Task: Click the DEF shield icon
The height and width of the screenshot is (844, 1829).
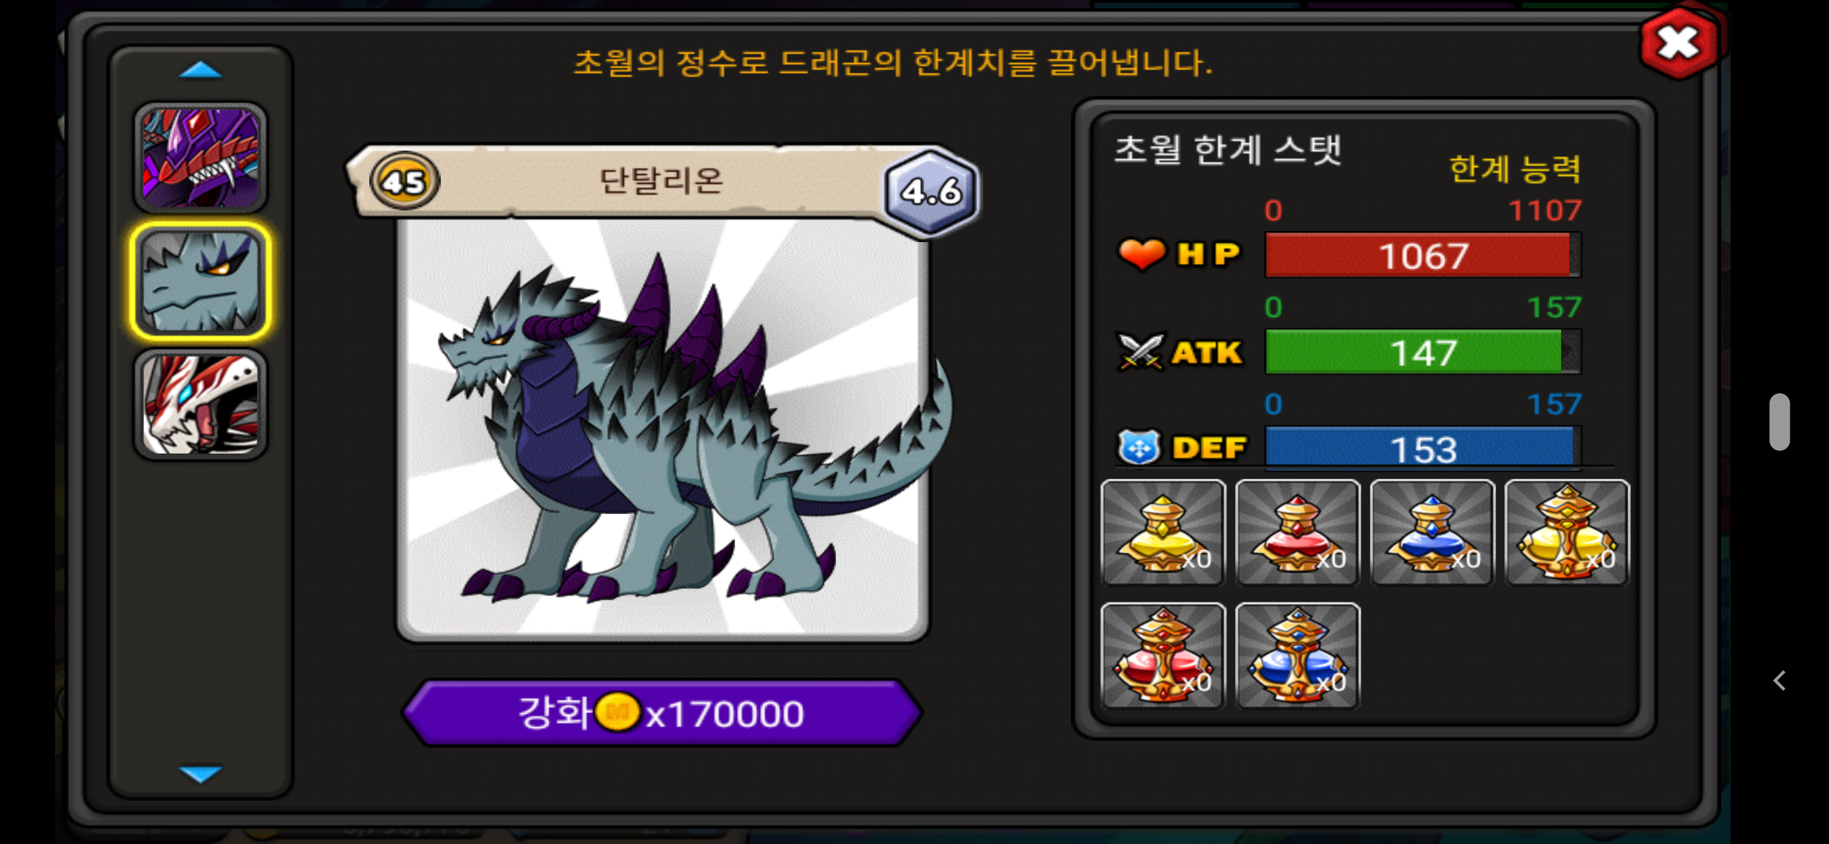Action: click(x=1139, y=447)
